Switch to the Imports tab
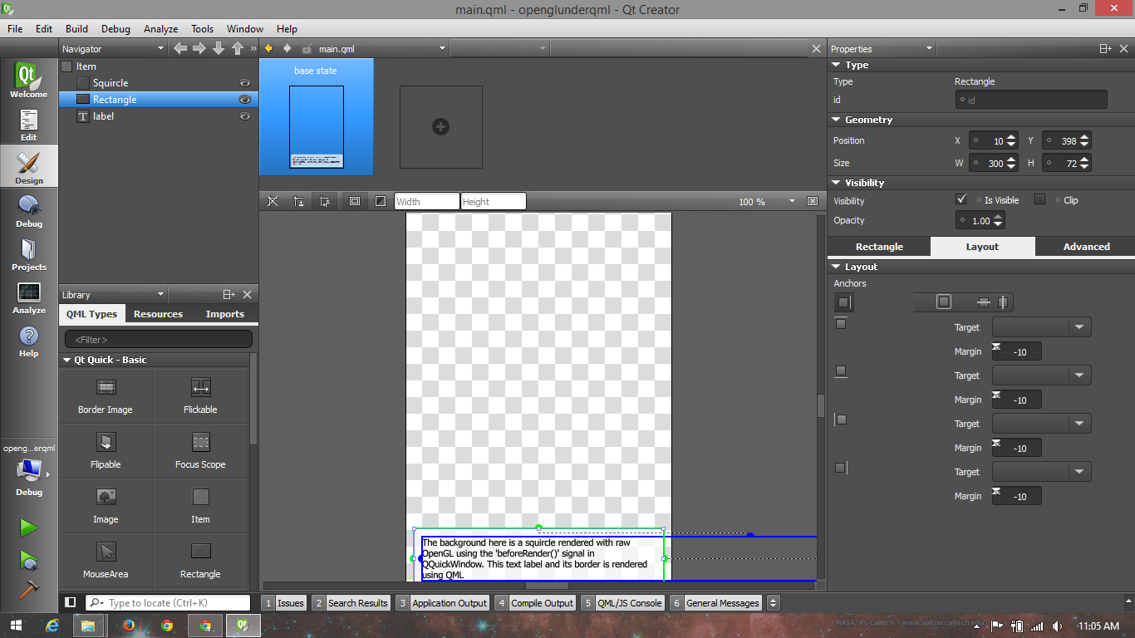Screen dimensions: 1135x638 [x=225, y=314]
